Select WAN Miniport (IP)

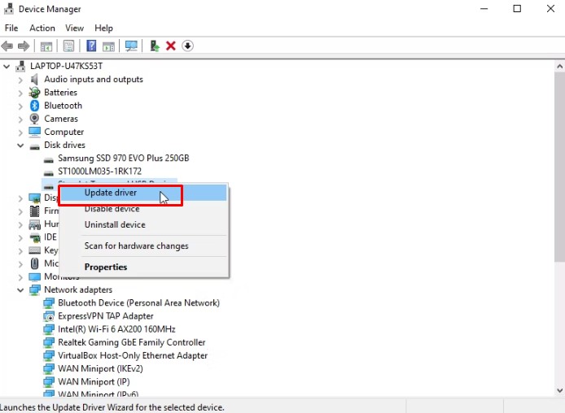coord(94,382)
